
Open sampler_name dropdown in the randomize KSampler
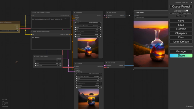click(88, 32)
